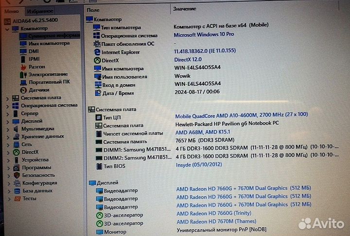Expand the Хранение данных tree node
The width and height of the screenshot is (350, 236).
click(8, 138)
